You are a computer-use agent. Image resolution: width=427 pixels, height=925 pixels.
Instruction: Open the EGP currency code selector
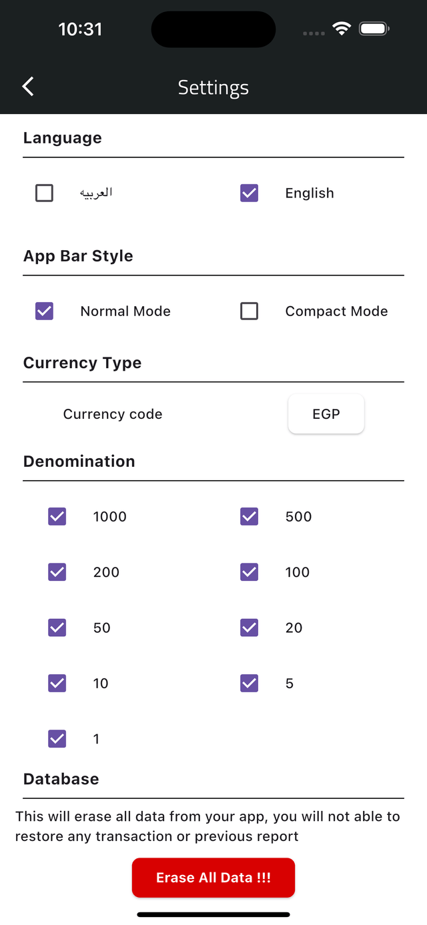click(326, 414)
